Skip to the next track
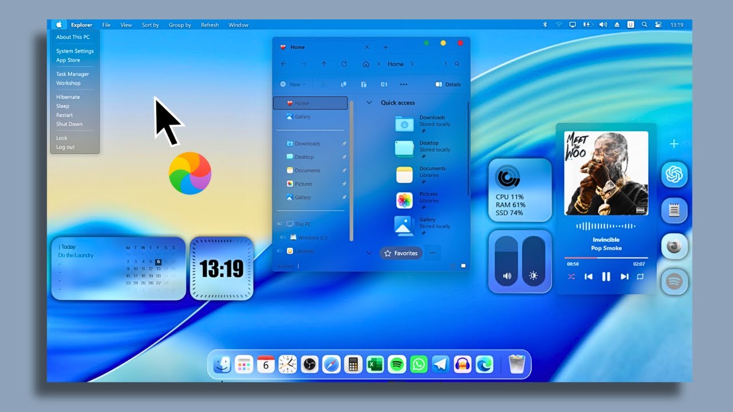Viewport: 733px width, 412px height. point(624,276)
